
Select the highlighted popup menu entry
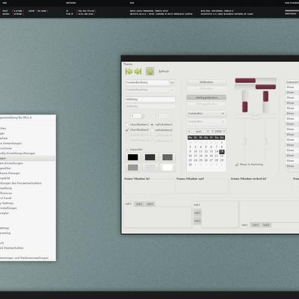pos(28,158)
